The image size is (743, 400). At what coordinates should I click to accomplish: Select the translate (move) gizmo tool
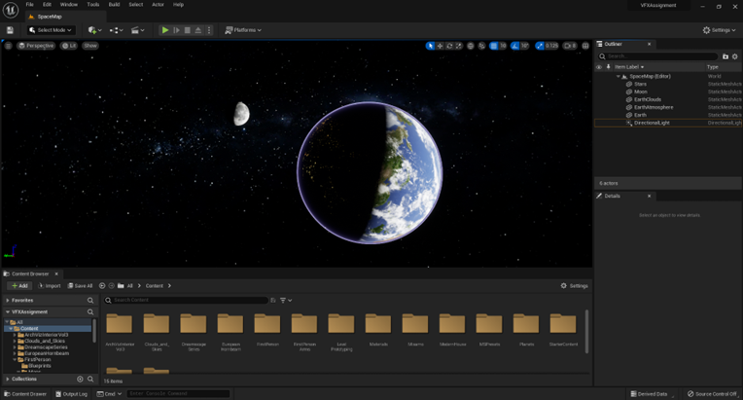[x=440, y=46]
